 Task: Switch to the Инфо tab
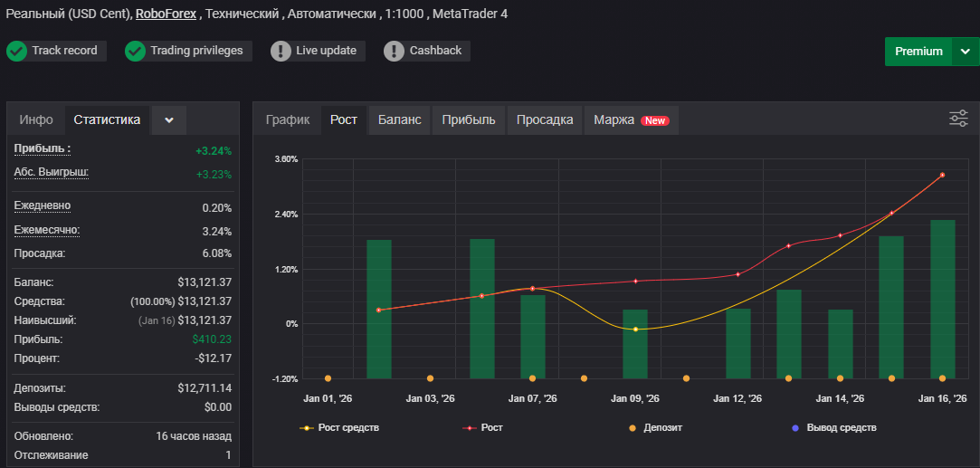35,120
